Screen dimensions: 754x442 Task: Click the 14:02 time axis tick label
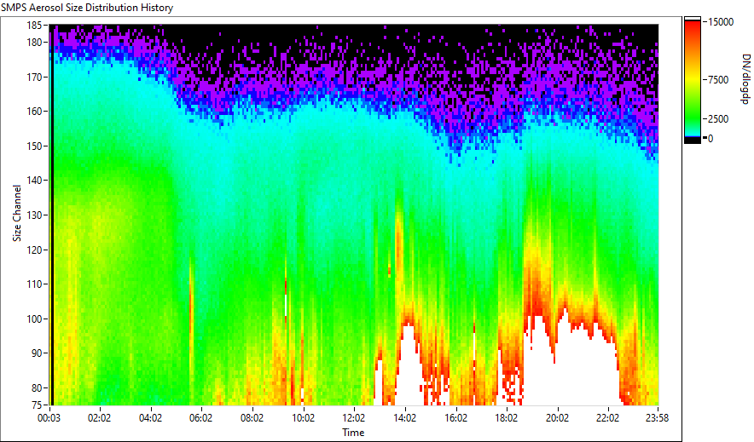(x=404, y=418)
